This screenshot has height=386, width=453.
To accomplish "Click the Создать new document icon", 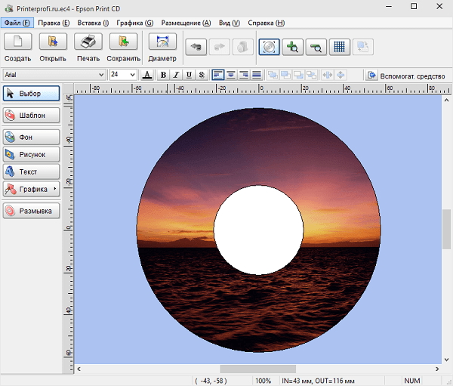I will [x=17, y=42].
